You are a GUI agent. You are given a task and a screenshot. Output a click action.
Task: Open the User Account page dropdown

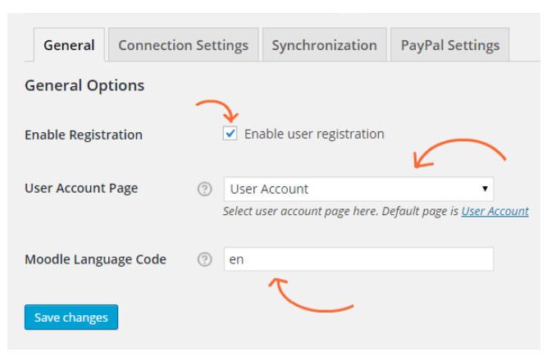pyautogui.click(x=358, y=189)
